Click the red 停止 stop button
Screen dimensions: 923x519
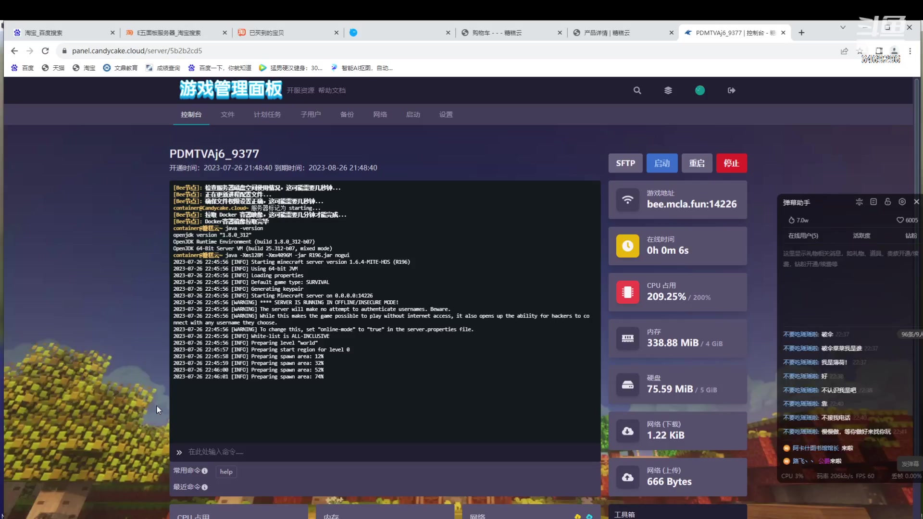[x=731, y=163]
